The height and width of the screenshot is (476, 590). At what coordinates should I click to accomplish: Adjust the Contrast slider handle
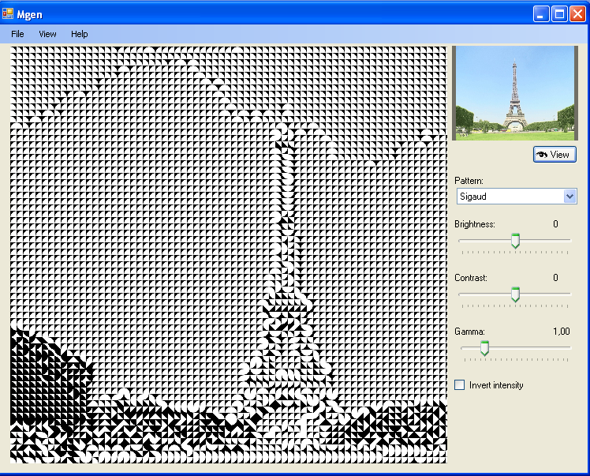pos(516,294)
